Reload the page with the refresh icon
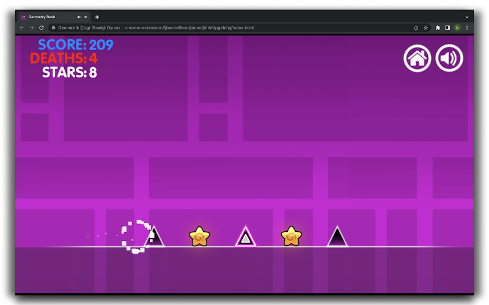The height and width of the screenshot is (305, 489). (x=41, y=27)
